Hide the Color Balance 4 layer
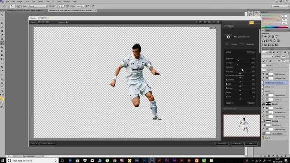Screen dimensions: 290x163 coord(263,74)
